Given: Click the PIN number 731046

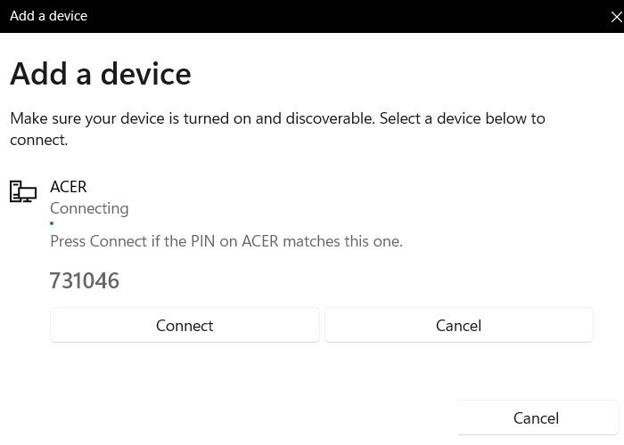Looking at the screenshot, I should click(85, 281).
